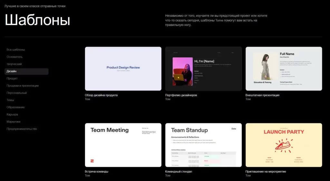Image resolution: width=330 pixels, height=181 pixels.
Task: Select the Launch Party sneaker thumbnail
Action: coord(284,145)
